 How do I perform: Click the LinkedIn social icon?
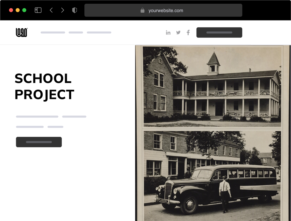(x=168, y=32)
